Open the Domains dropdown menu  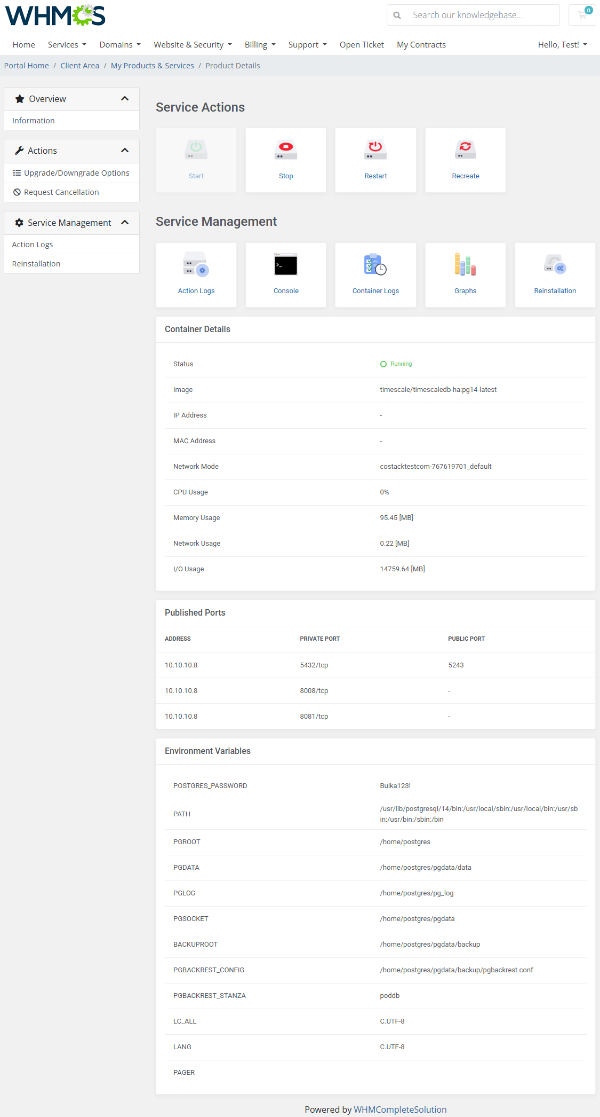[x=120, y=45]
